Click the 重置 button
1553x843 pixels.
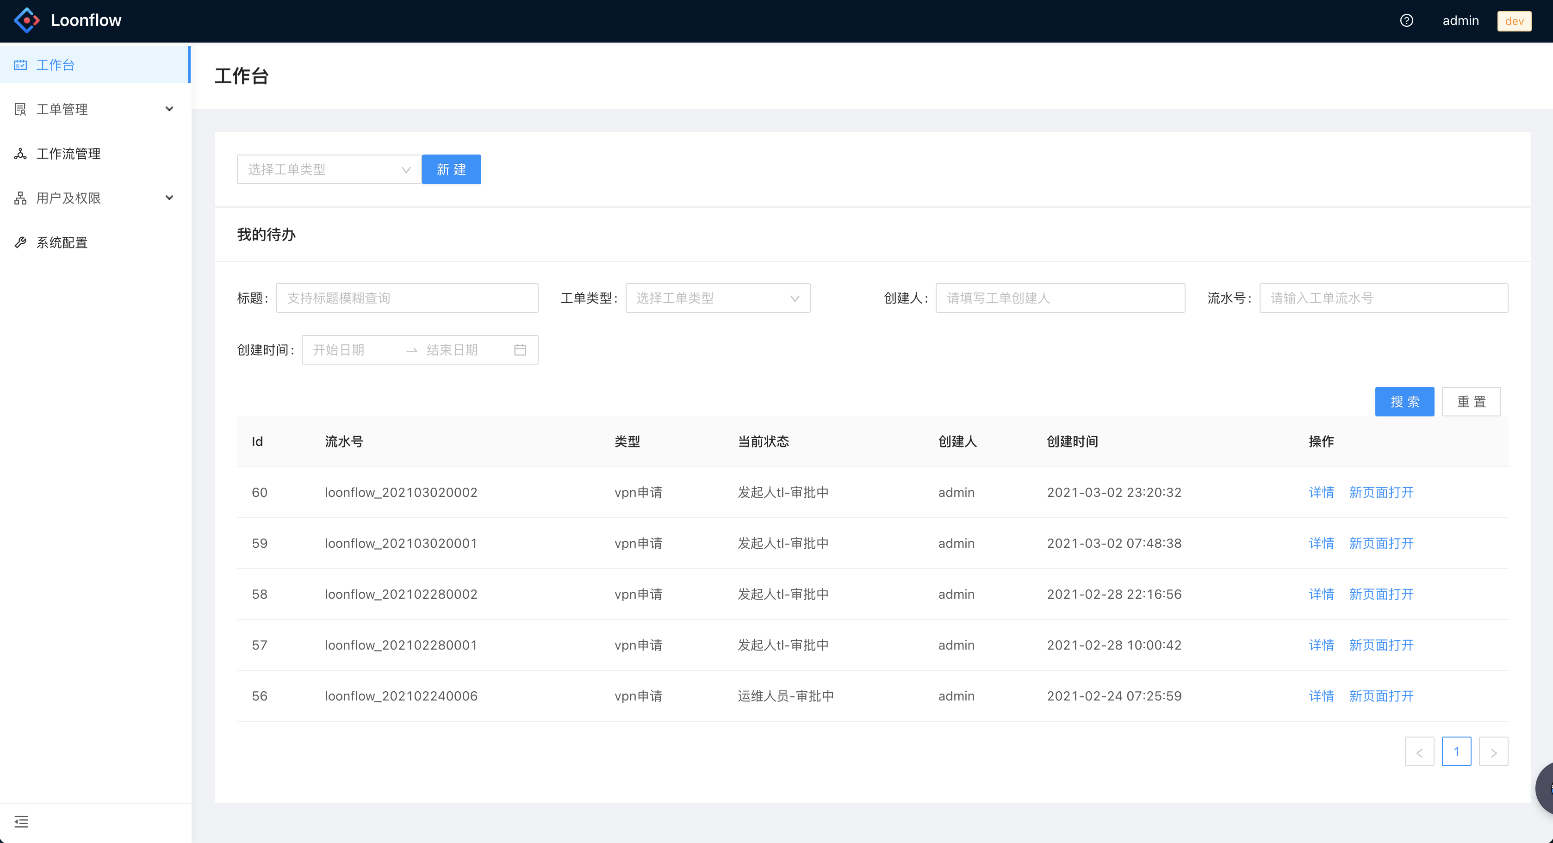pos(1472,401)
